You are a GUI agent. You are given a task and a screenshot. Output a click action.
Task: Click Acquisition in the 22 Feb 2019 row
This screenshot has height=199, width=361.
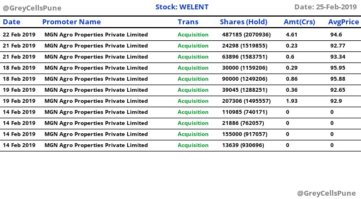(193, 35)
